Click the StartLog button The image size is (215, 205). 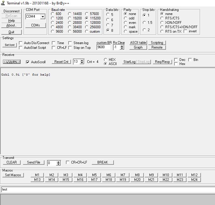click(129, 62)
